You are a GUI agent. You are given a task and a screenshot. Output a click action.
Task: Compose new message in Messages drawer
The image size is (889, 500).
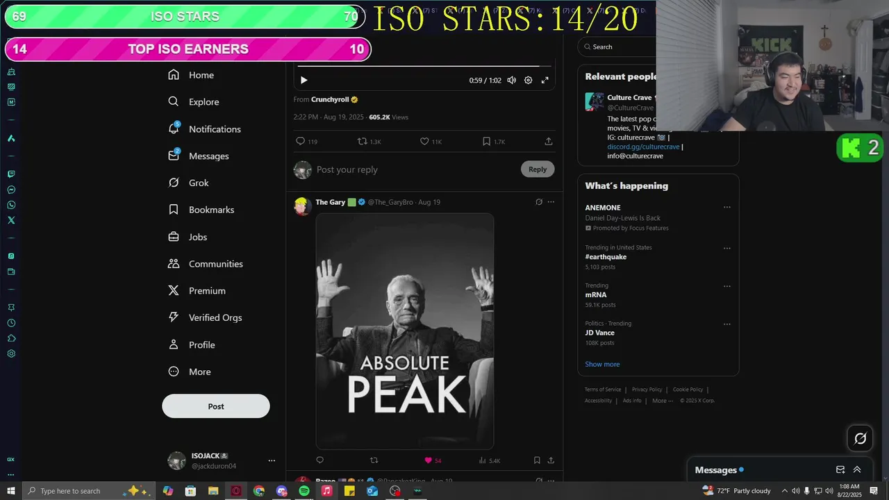click(x=840, y=470)
